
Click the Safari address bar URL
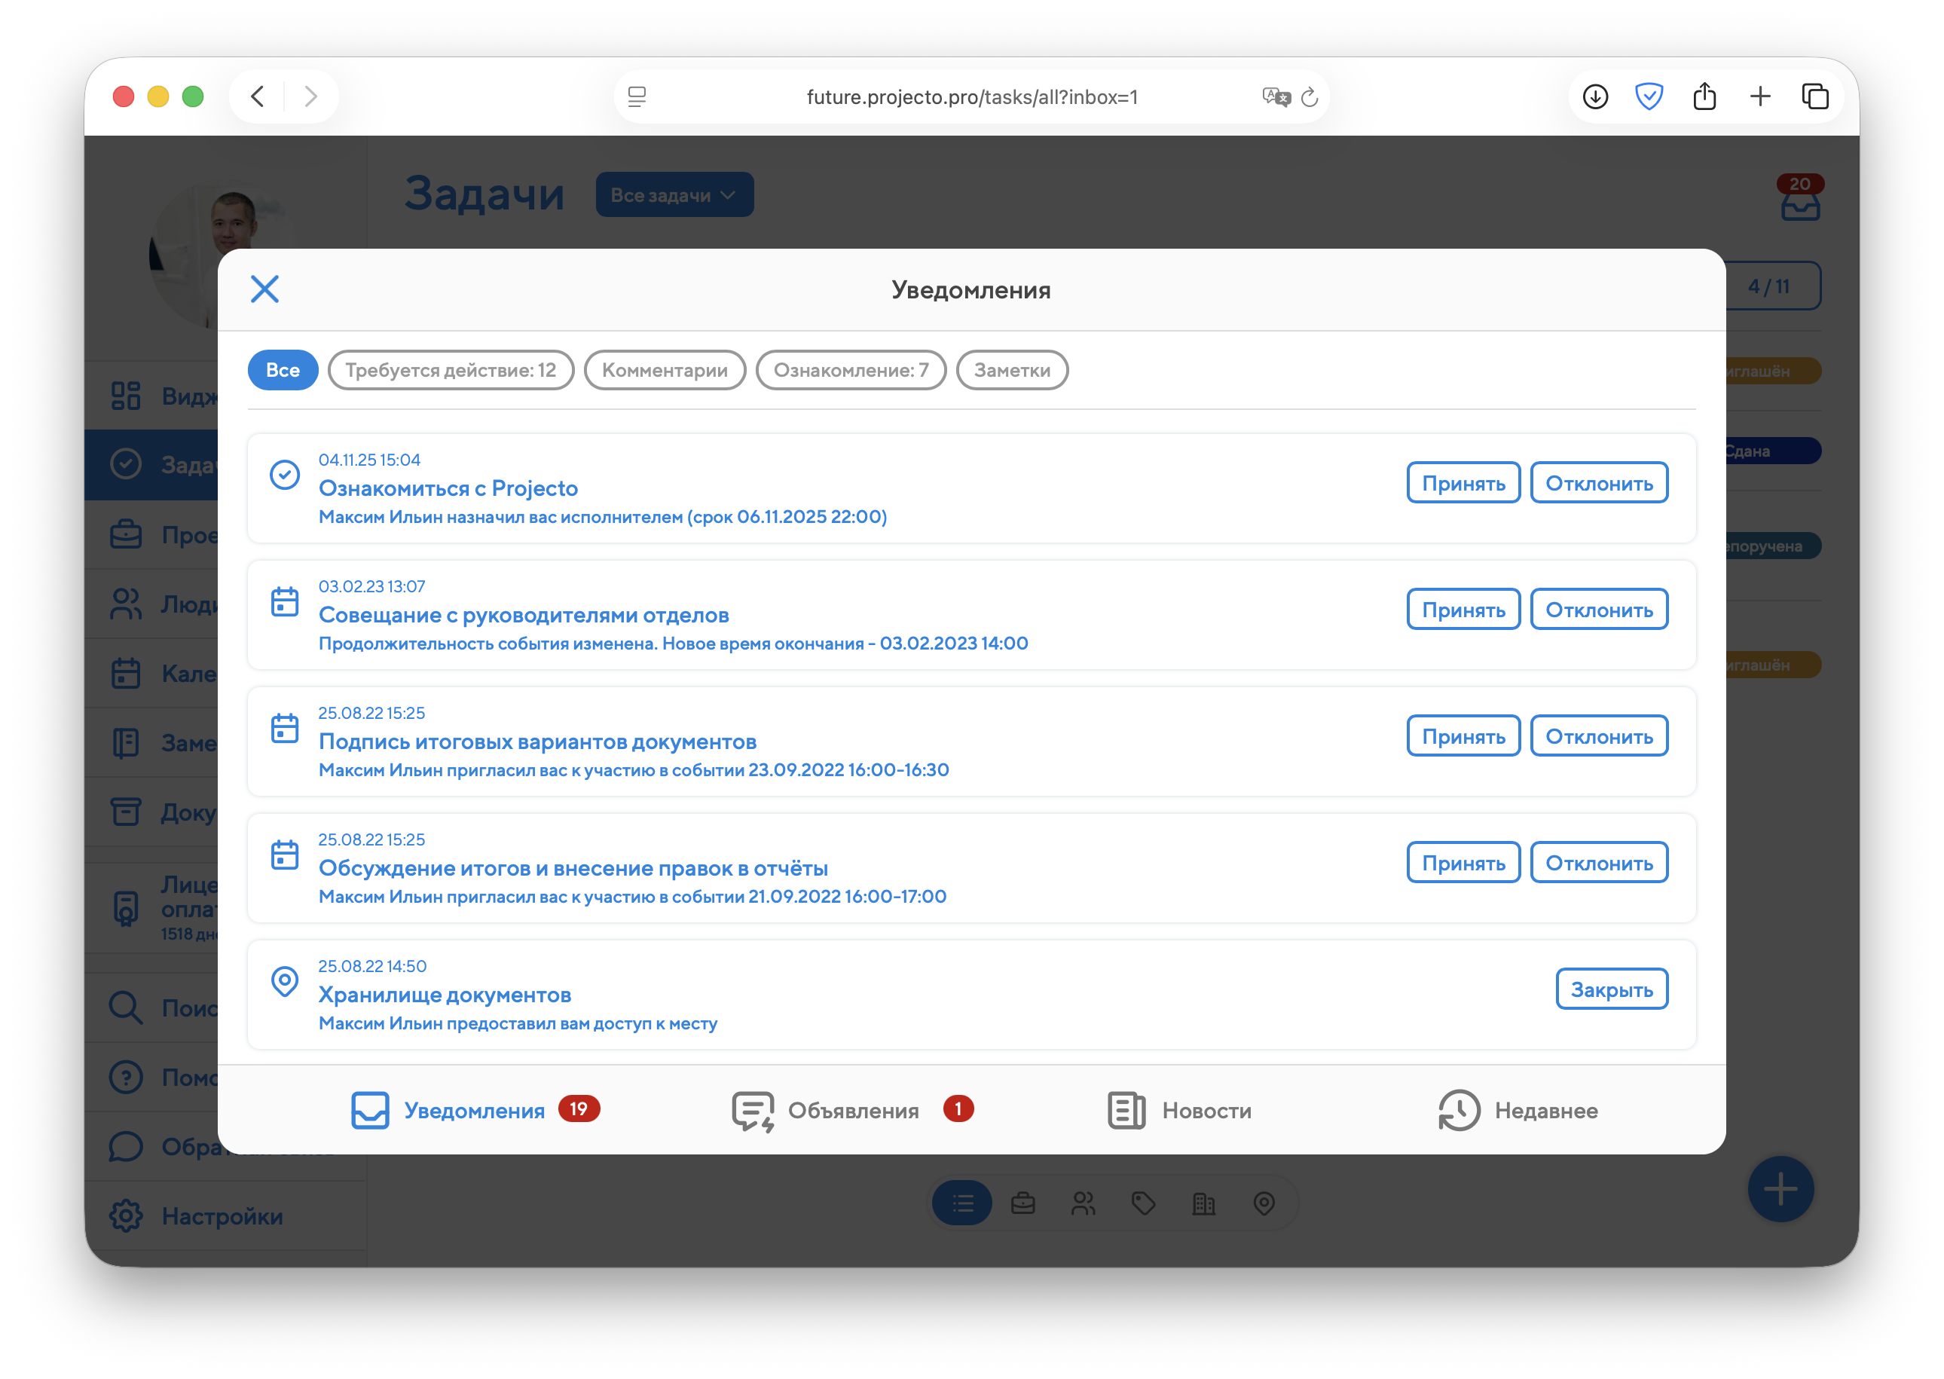(x=971, y=98)
